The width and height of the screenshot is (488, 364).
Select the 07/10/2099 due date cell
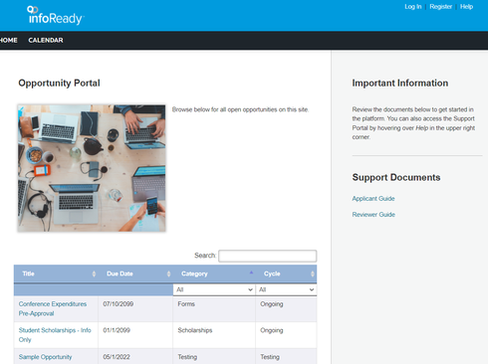click(x=135, y=309)
